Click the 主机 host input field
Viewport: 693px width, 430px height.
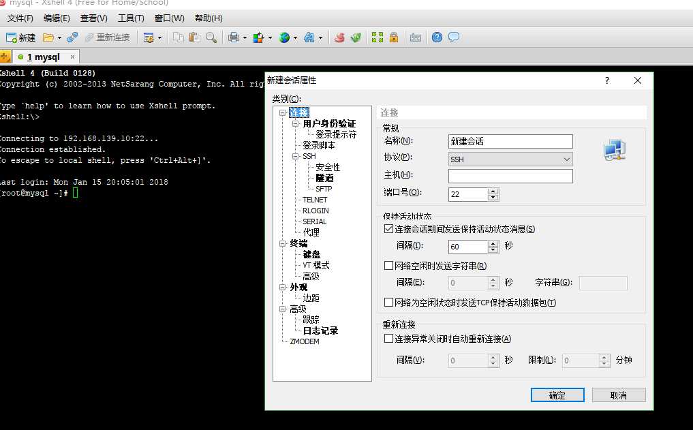click(x=510, y=176)
